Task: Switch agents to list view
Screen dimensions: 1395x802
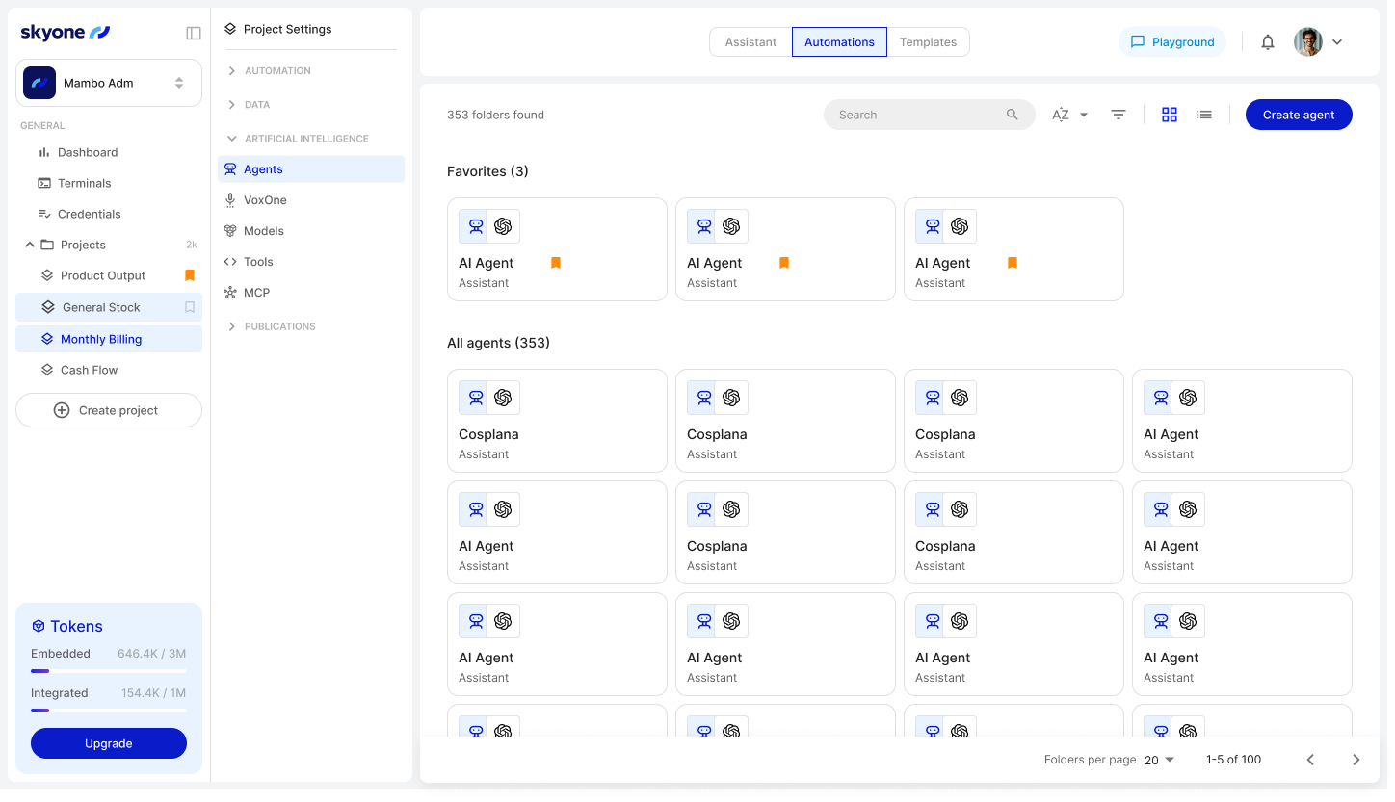Action: pos(1203,115)
